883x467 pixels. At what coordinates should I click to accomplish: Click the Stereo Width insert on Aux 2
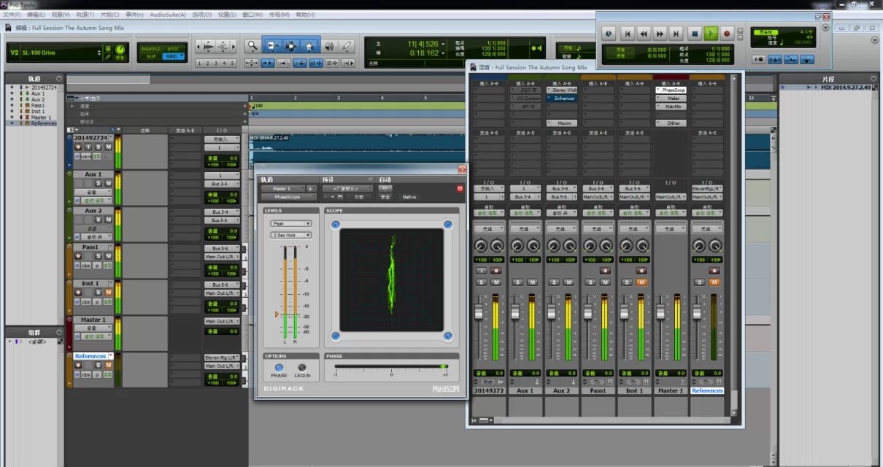tap(563, 90)
